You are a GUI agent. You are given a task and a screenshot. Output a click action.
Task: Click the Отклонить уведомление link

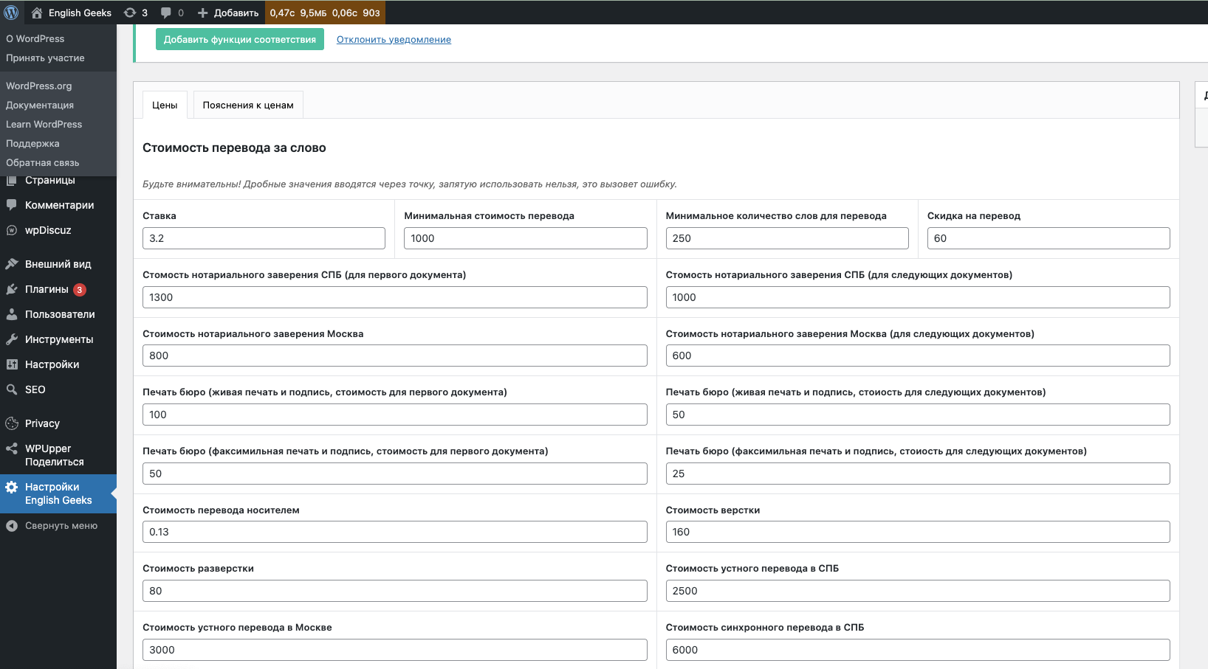point(394,39)
